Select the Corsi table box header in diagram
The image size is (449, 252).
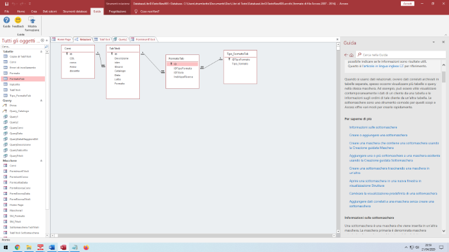click(x=78, y=49)
